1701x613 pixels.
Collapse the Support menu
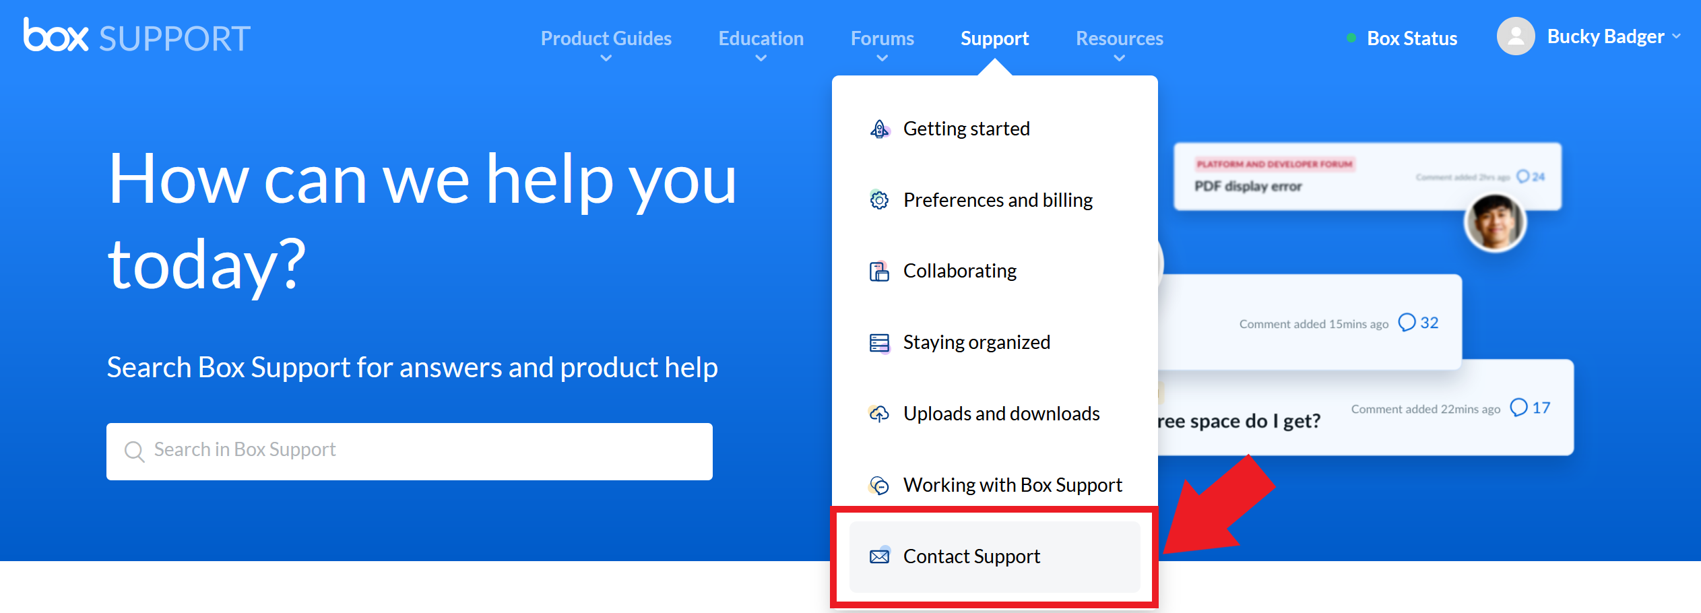995,38
